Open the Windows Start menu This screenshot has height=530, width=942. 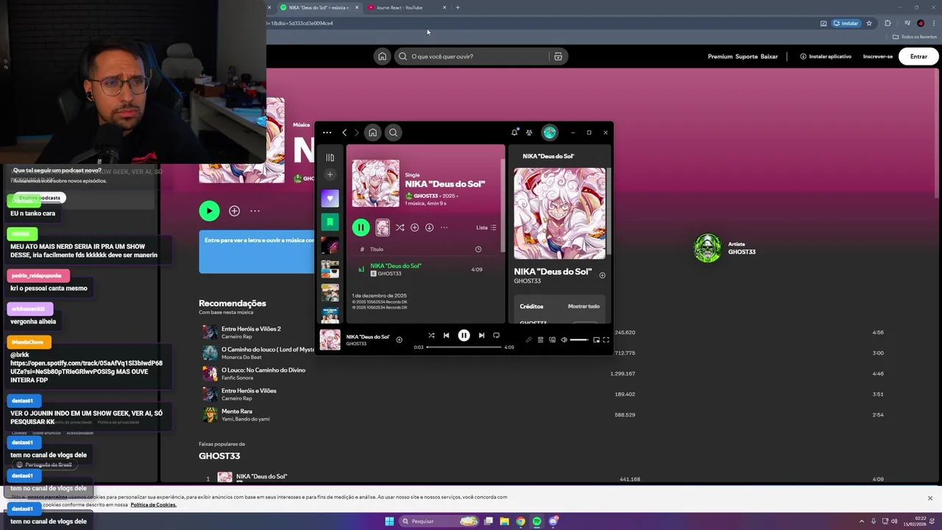click(x=389, y=521)
